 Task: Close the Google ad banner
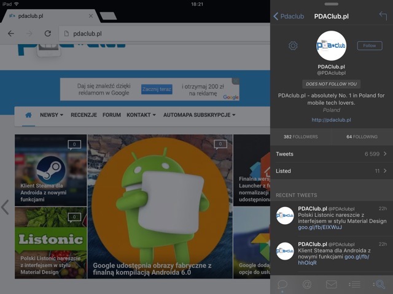click(236, 81)
